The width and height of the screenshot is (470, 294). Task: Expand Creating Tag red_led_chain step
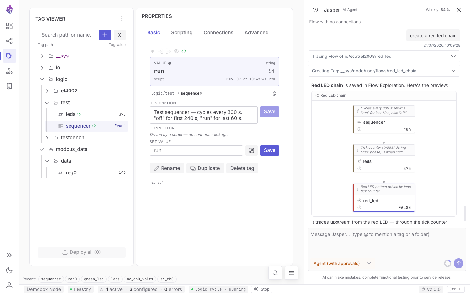tap(384, 71)
